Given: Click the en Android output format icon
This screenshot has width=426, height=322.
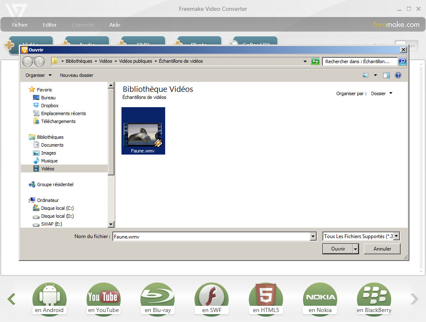Looking at the screenshot, I should coord(49,297).
